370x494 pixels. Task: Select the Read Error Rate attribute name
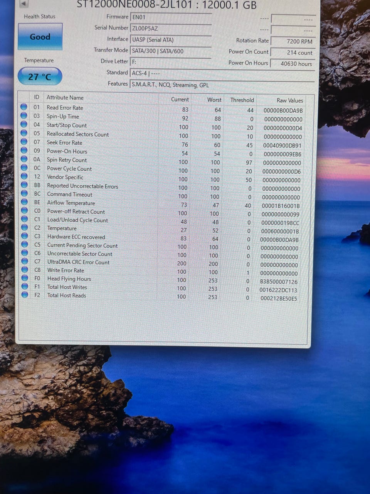pos(65,108)
